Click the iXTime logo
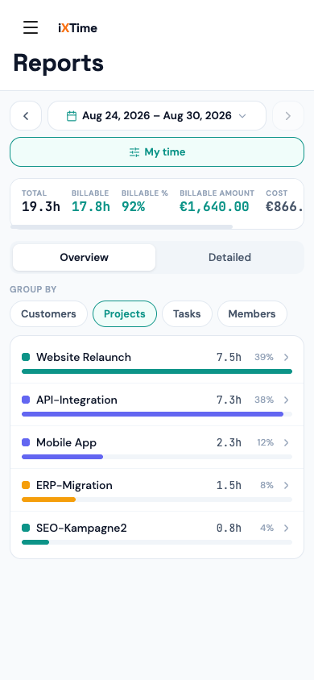 point(77,28)
